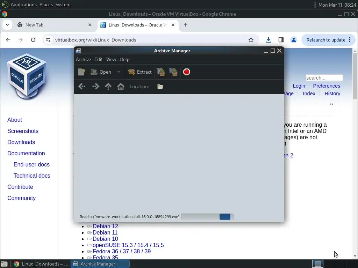The image size is (358, 268).
Task: Open the Debian 10 download link
Action: [x=105, y=239]
